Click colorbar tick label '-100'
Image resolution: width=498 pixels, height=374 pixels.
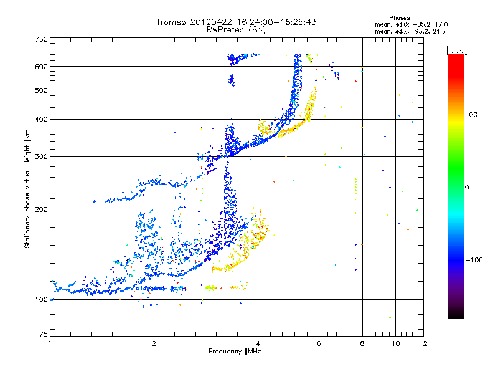point(474,260)
